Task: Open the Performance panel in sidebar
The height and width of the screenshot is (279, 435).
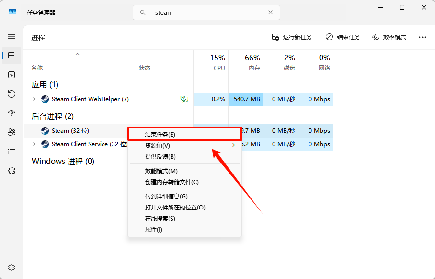Action: click(x=11, y=74)
